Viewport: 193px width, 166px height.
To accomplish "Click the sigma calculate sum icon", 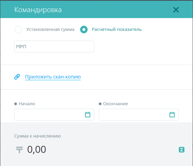I will 182,150.
